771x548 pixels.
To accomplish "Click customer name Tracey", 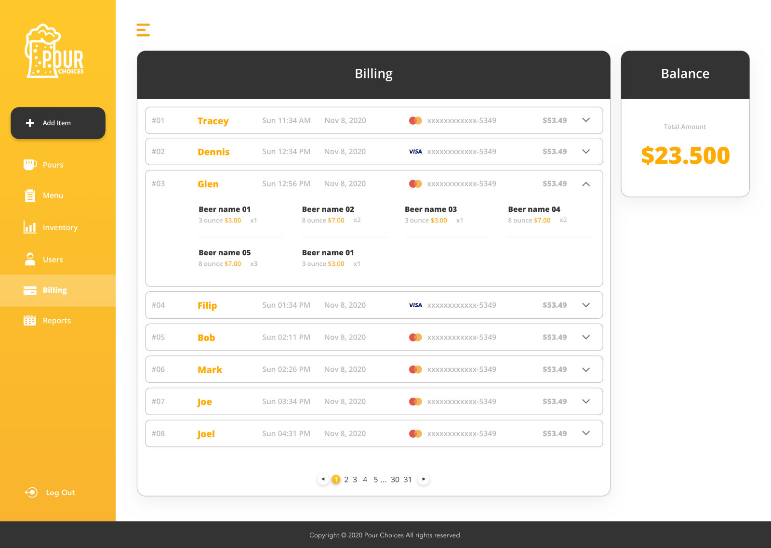I will pyautogui.click(x=213, y=121).
